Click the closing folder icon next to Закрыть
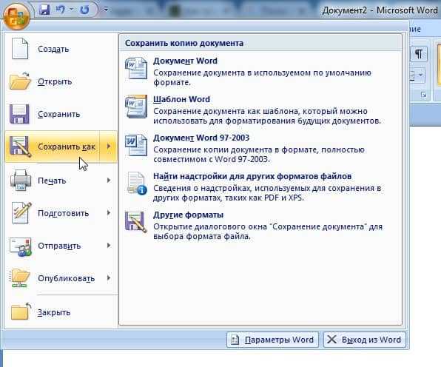This screenshot has height=367, width=441. pyautogui.click(x=21, y=312)
